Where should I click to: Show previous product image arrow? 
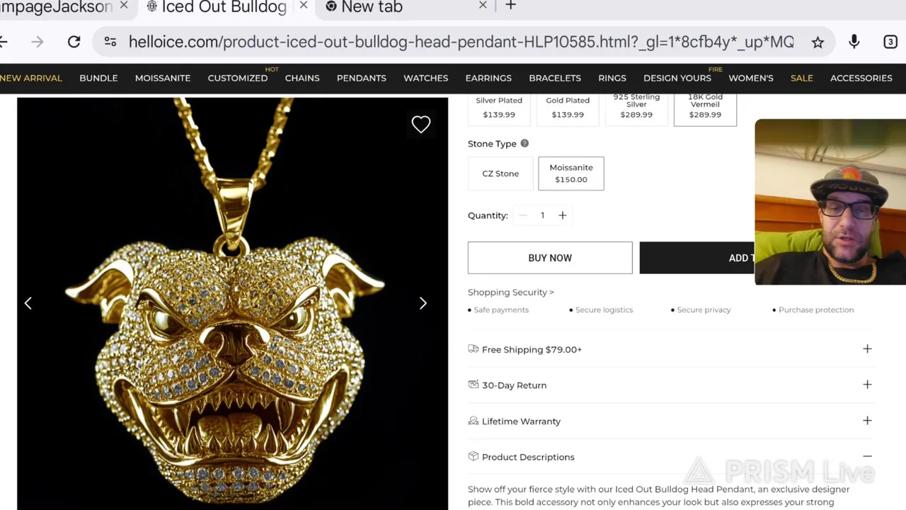(28, 303)
